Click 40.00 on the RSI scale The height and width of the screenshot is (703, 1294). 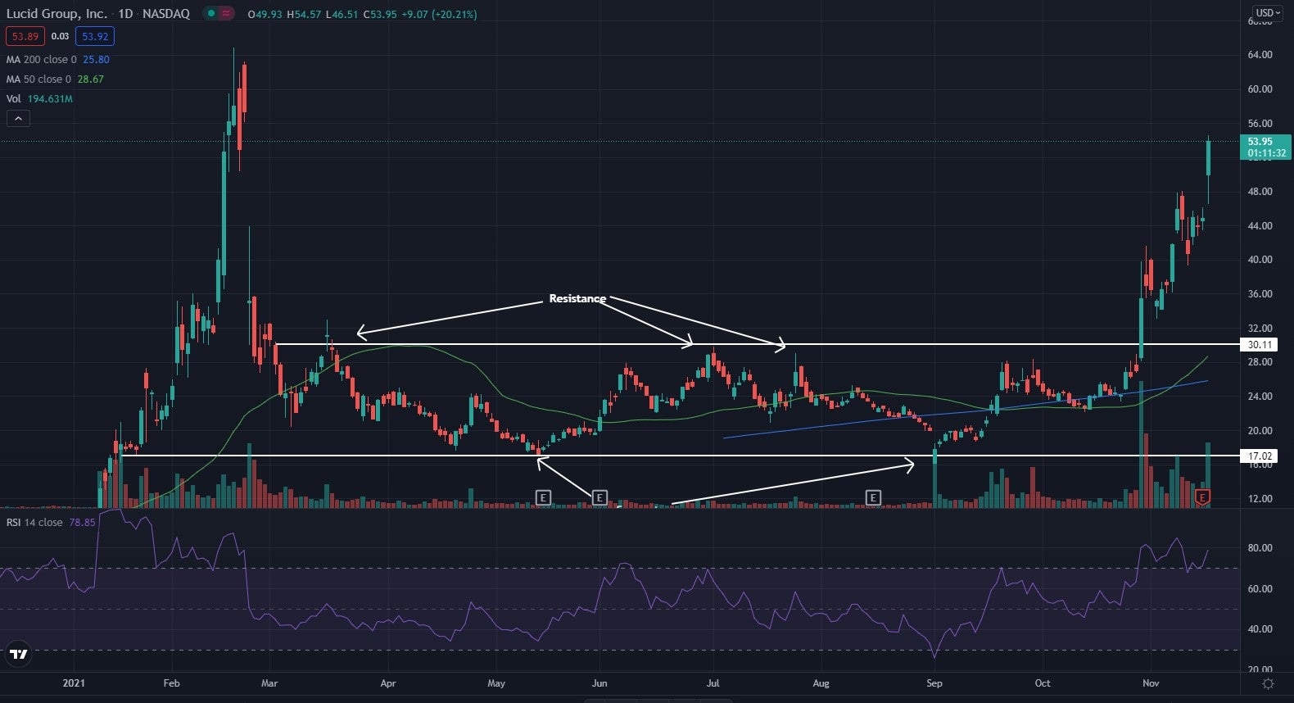(x=1260, y=630)
